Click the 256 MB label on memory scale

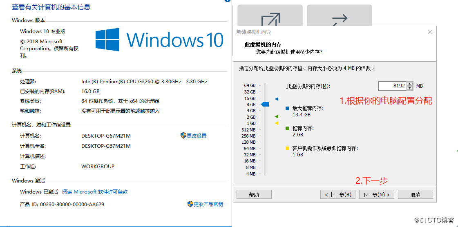point(248,136)
